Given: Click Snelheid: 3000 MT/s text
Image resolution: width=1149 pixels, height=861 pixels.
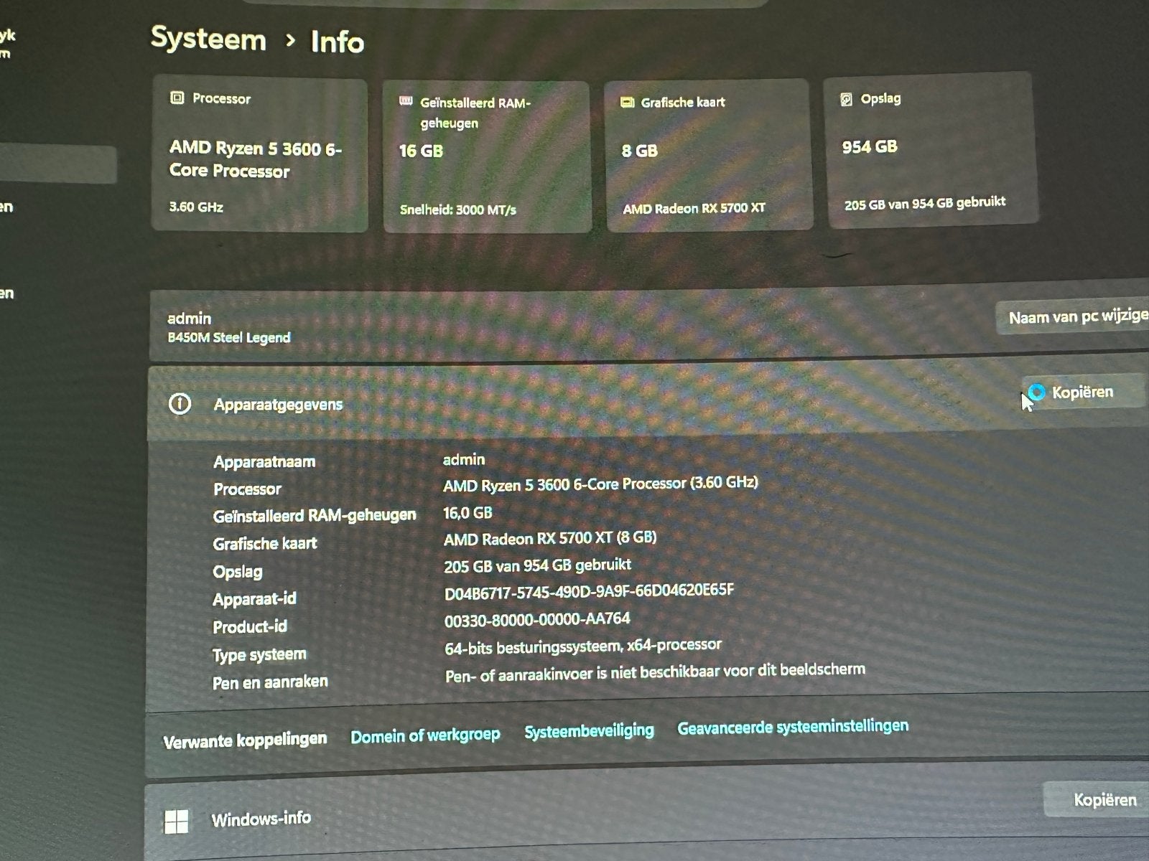Looking at the screenshot, I should [x=458, y=210].
